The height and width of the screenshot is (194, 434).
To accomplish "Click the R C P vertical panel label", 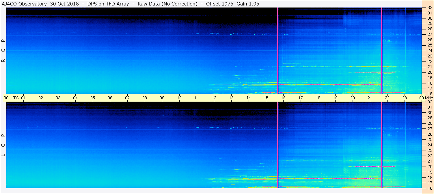I will coord(3,51).
